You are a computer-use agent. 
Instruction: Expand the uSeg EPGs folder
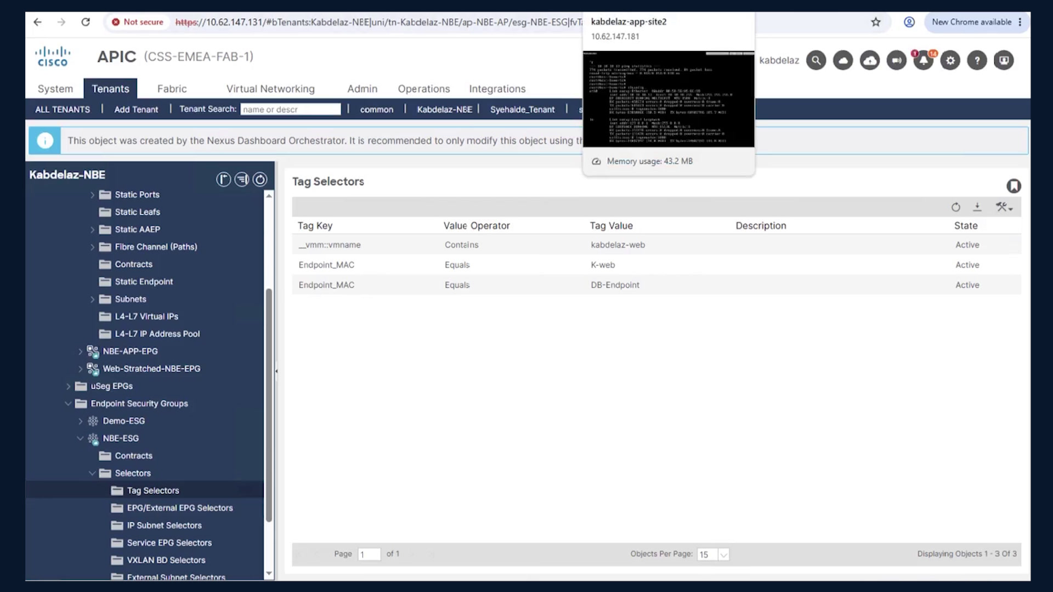point(68,386)
